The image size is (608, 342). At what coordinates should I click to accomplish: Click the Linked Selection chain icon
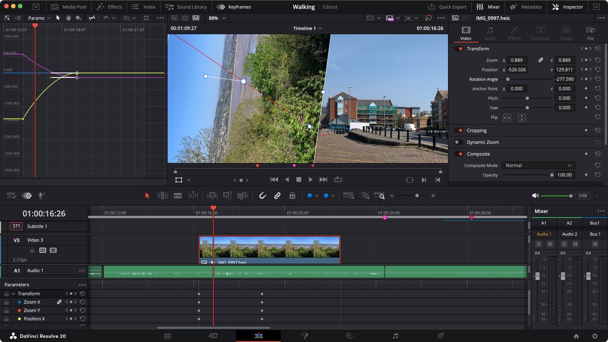(277, 196)
